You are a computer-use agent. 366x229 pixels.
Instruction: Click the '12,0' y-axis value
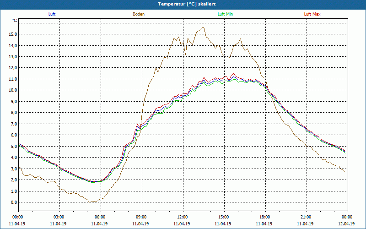(13, 68)
